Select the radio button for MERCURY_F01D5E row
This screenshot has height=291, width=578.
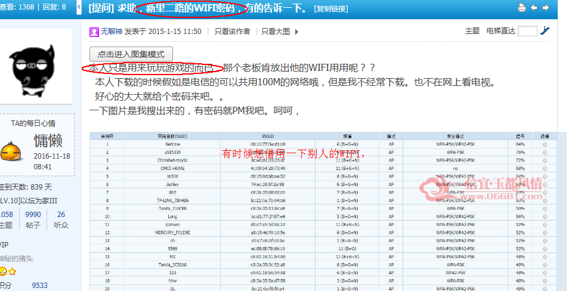(545, 233)
